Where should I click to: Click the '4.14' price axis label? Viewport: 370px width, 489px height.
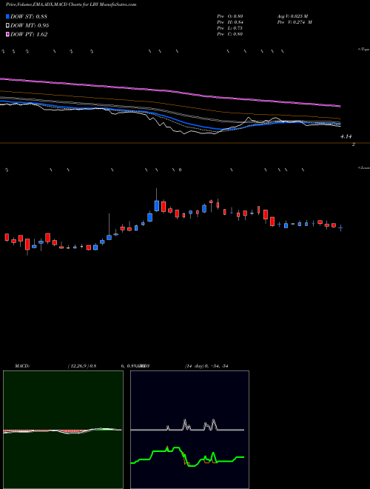click(x=346, y=136)
